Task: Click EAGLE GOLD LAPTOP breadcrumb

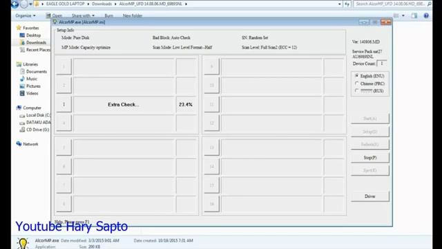Action: tap(66, 4)
